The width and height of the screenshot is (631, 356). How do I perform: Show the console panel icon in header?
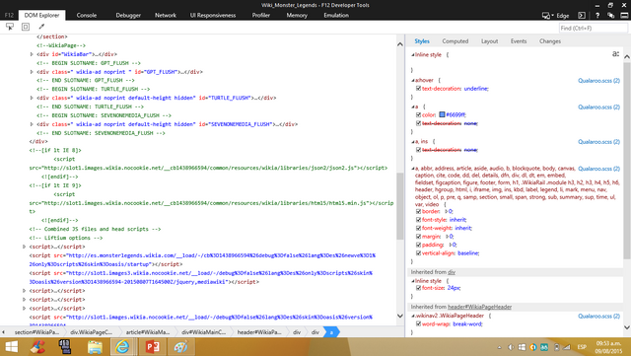click(x=582, y=16)
